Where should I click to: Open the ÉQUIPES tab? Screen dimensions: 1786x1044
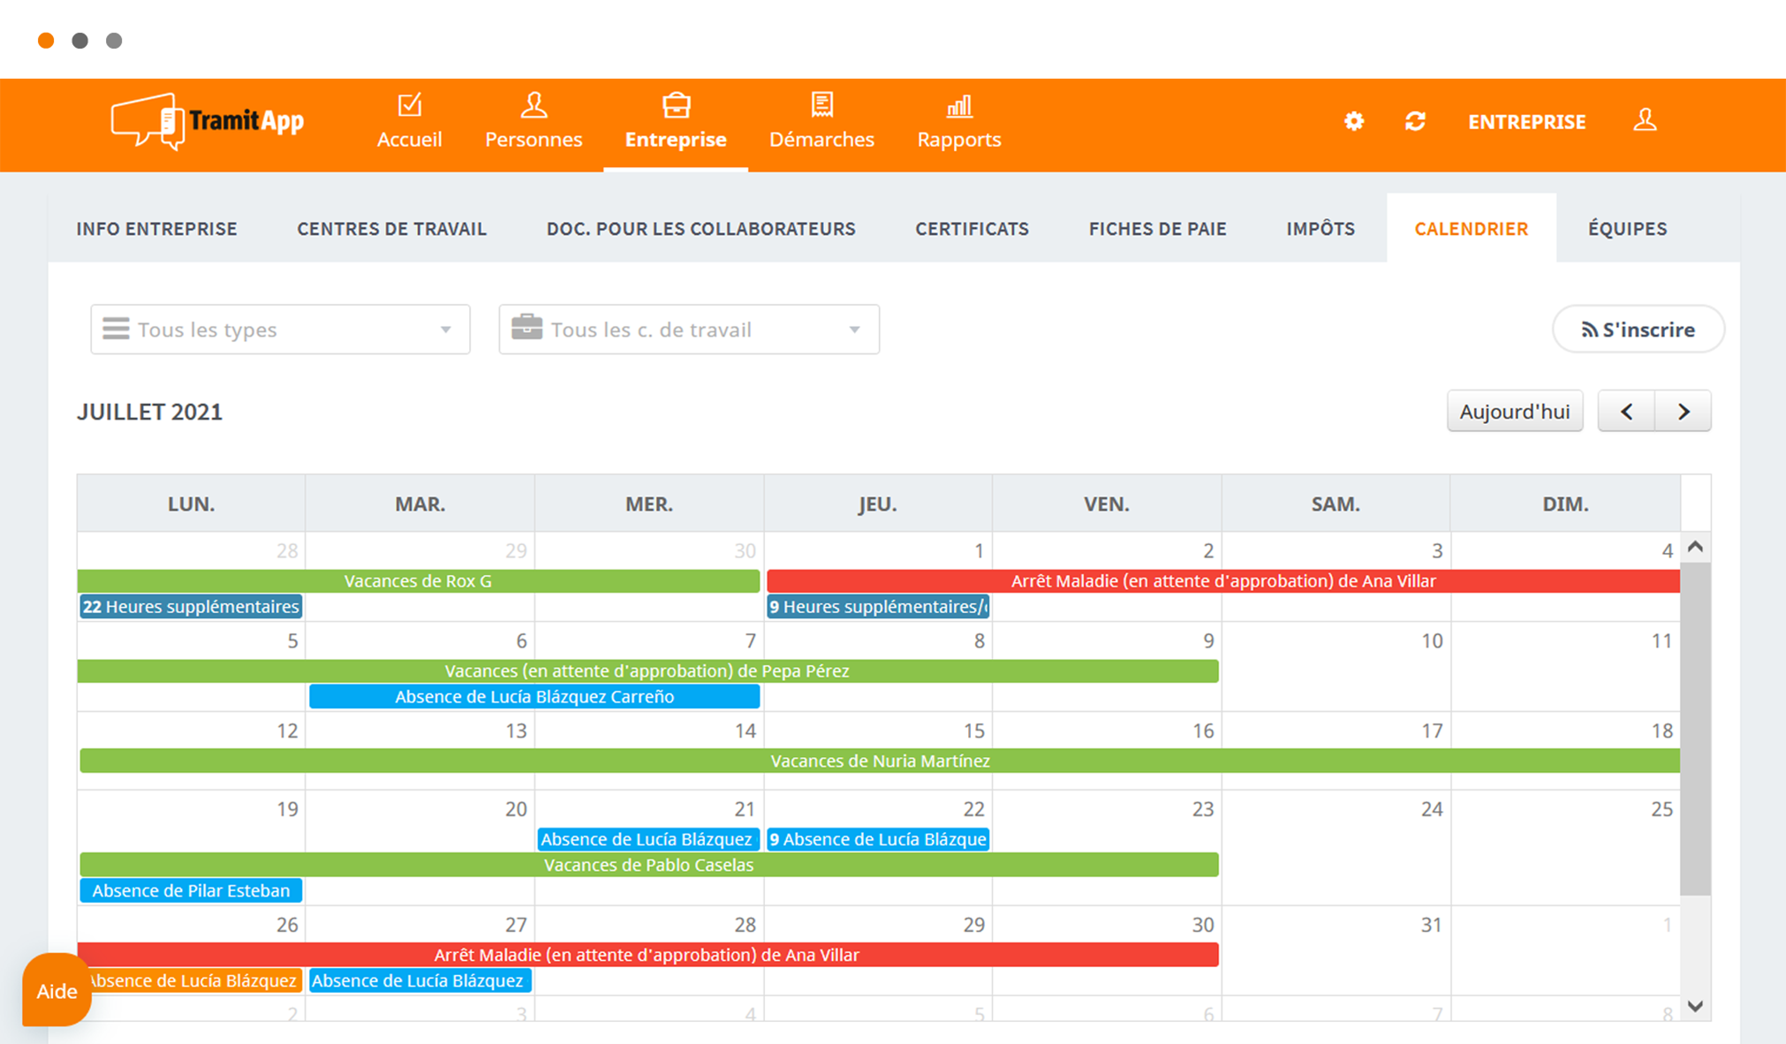tap(1627, 229)
